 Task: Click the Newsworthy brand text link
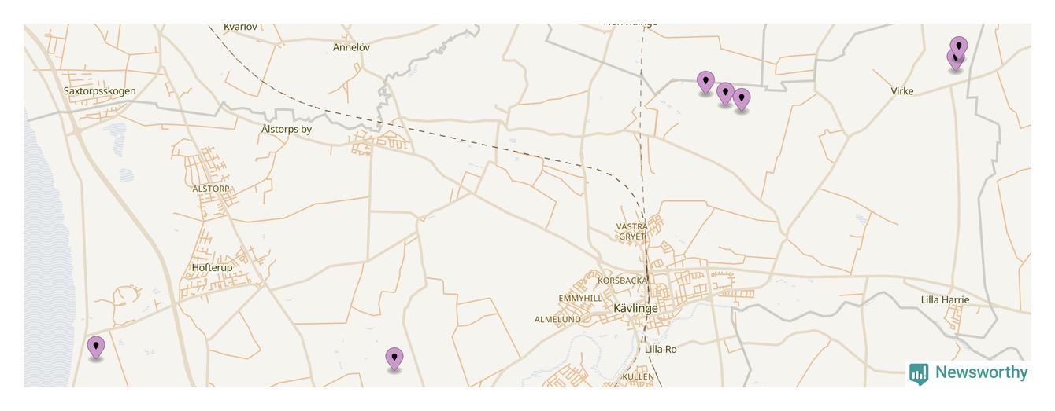(x=981, y=372)
